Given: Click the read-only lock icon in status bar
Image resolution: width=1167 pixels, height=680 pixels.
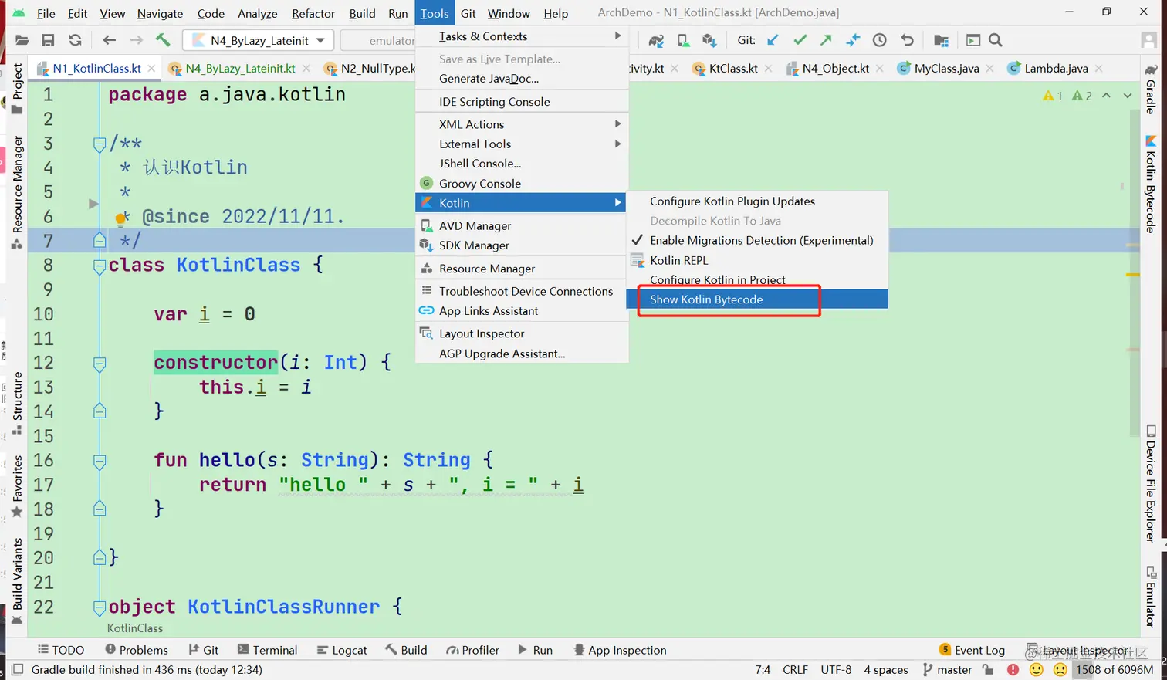Looking at the screenshot, I should click(x=988, y=670).
